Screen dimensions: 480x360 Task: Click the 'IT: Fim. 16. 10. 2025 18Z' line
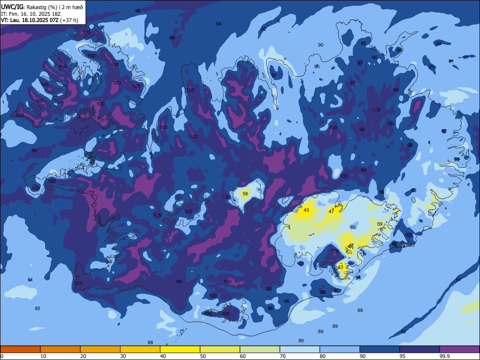(x=30, y=14)
